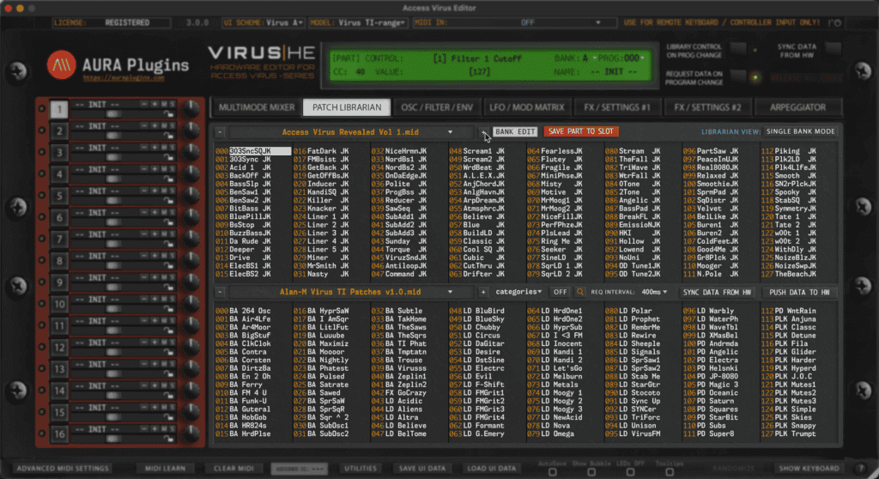
Task: Click Show Keyboard button
Action: point(809,469)
